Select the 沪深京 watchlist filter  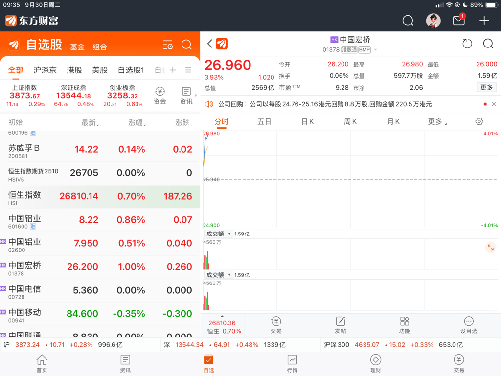click(45, 70)
